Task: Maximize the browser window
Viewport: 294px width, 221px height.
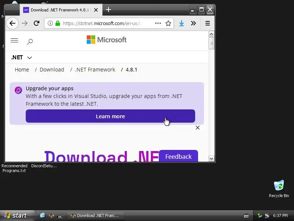Action: pos(201,10)
